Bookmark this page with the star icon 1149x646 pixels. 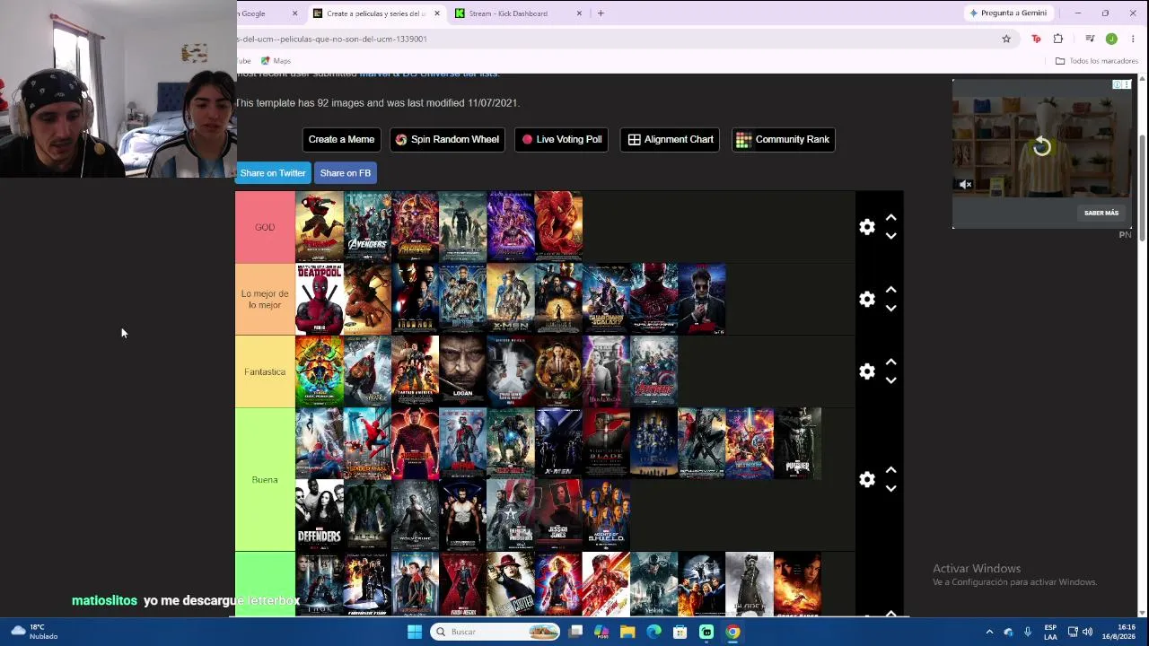[1006, 39]
